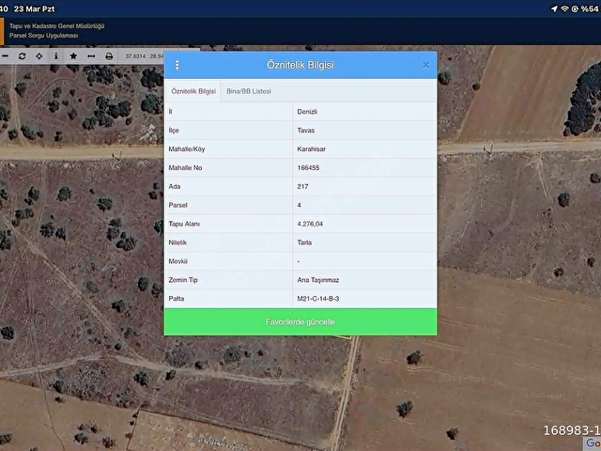601x451 pixels.
Task: Click the Parsel label in the table
Action: (x=177, y=205)
